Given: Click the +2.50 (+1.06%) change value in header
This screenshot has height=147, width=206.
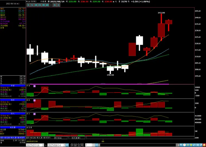Looking at the screenshot, I should click(x=141, y=2).
